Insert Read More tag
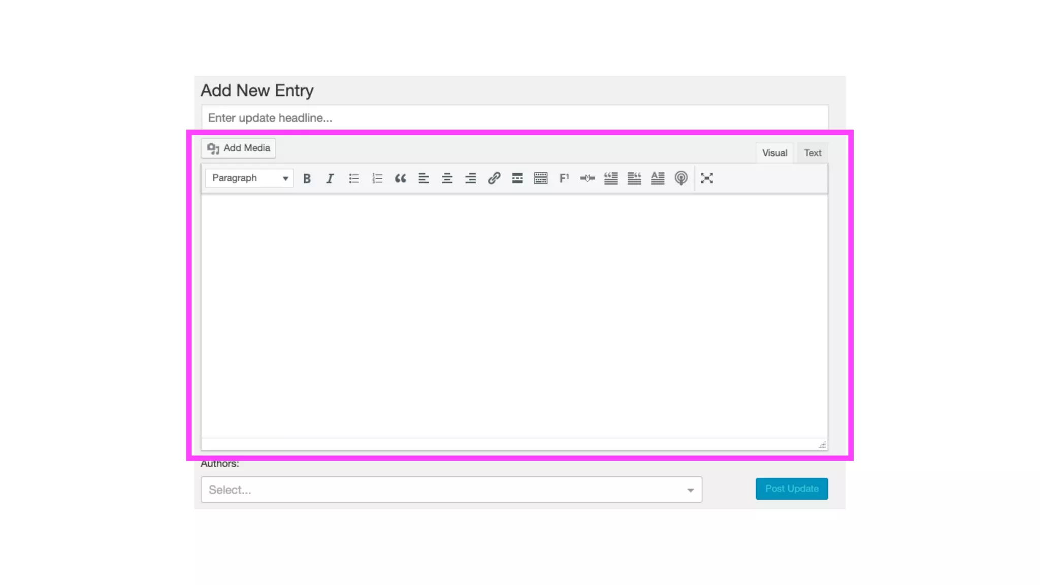Viewport: 1040px width, 585px height. pos(517,178)
